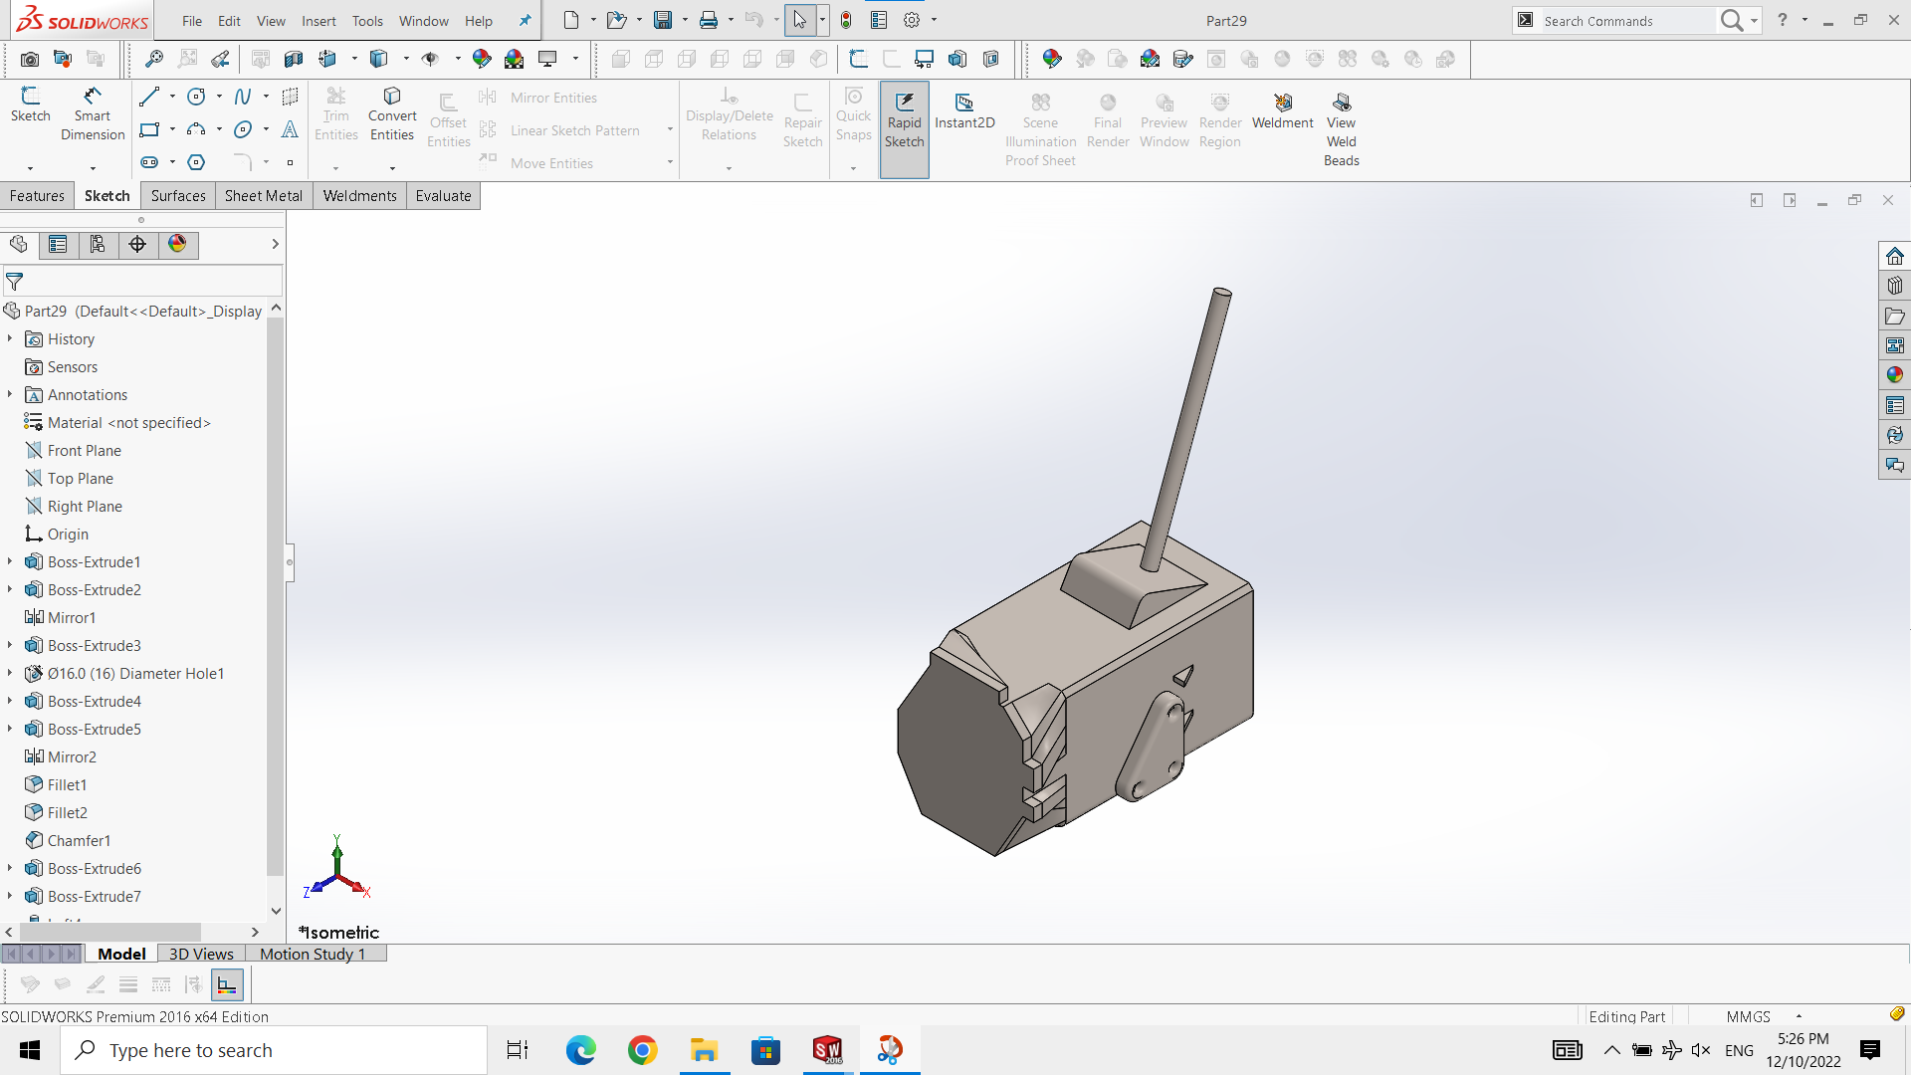Open the DisplayManager tab icon
The image size is (1911, 1075).
177,244
